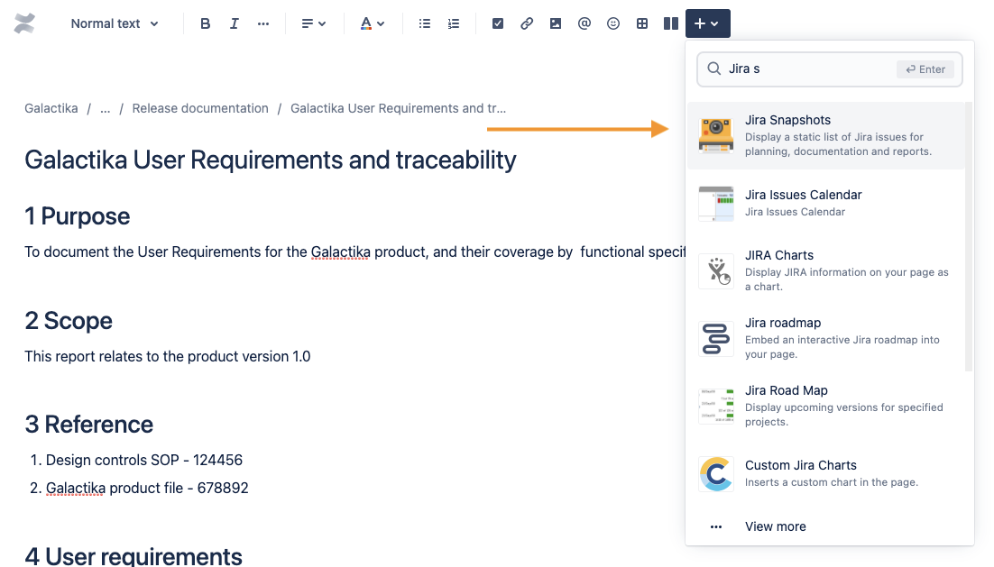Open the Normal text style dropdown

pyautogui.click(x=115, y=23)
